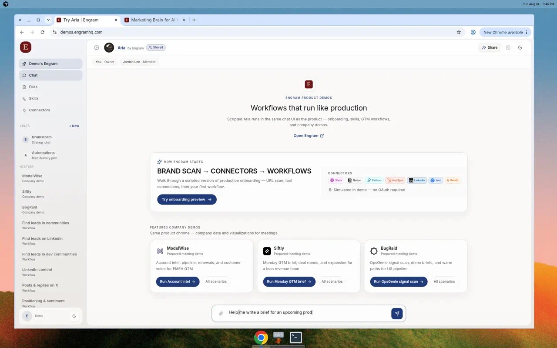Toggle dark mode moon next to Demo user
The image size is (557, 348).
tap(74, 316)
